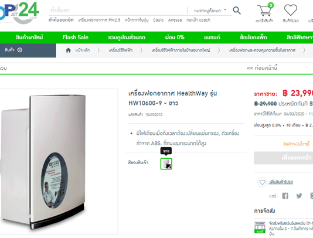Click the เพิ่มลงตะกร้า add to cart button

[x=284, y=158]
